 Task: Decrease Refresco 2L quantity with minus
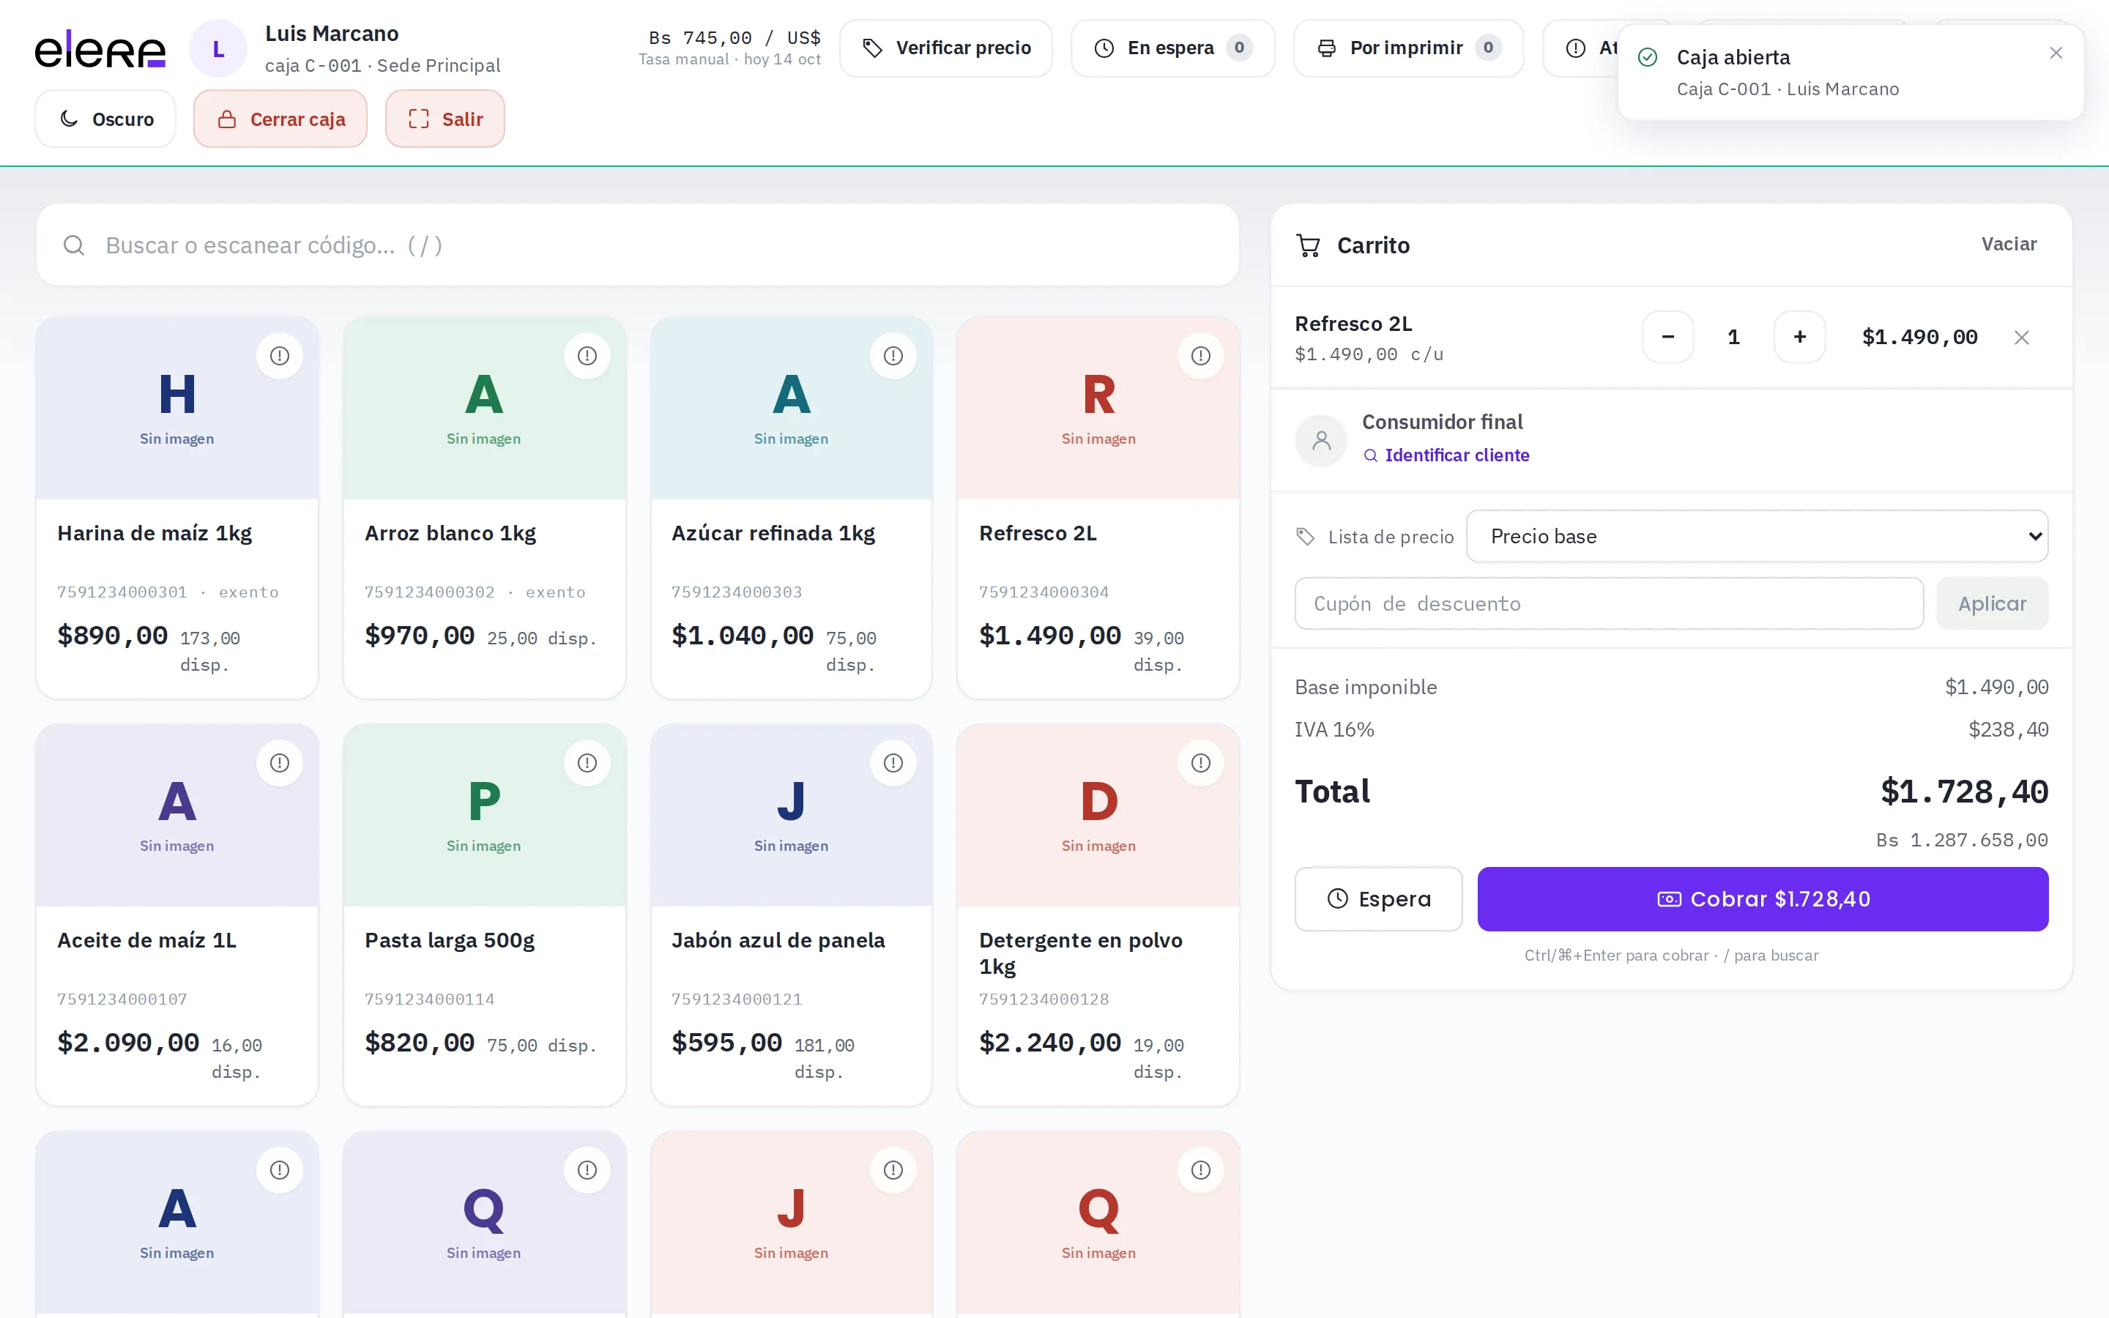(x=1668, y=338)
